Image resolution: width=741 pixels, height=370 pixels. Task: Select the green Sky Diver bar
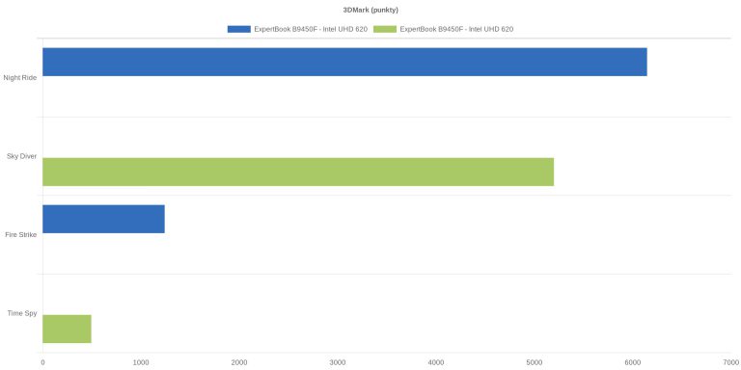[298, 172]
